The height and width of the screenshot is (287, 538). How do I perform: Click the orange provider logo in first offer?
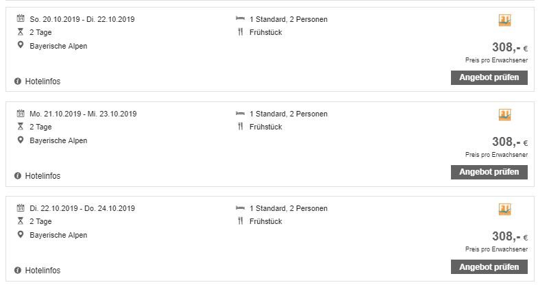(x=504, y=21)
